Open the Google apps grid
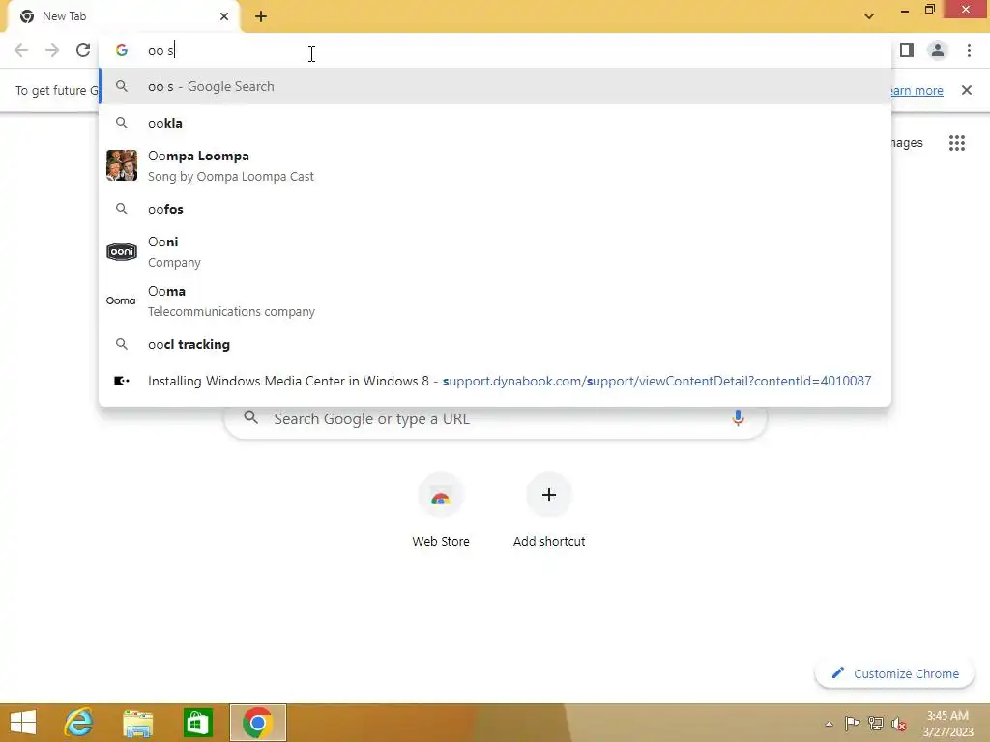 click(x=957, y=143)
